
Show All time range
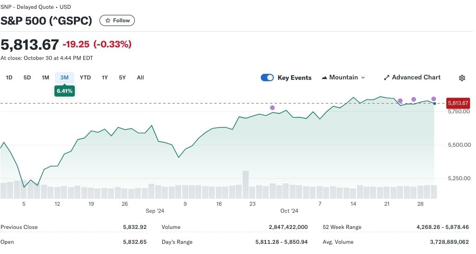click(x=140, y=78)
